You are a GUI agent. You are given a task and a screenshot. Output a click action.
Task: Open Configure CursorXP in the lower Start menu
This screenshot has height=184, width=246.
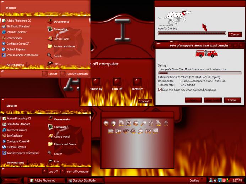click(16, 141)
